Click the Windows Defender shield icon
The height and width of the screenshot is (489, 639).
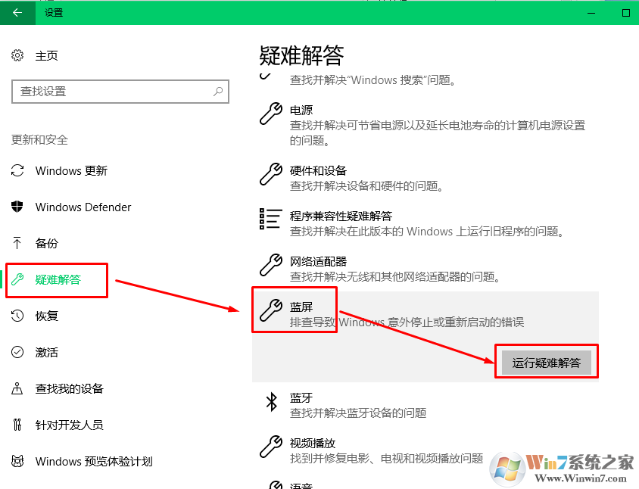(17, 207)
